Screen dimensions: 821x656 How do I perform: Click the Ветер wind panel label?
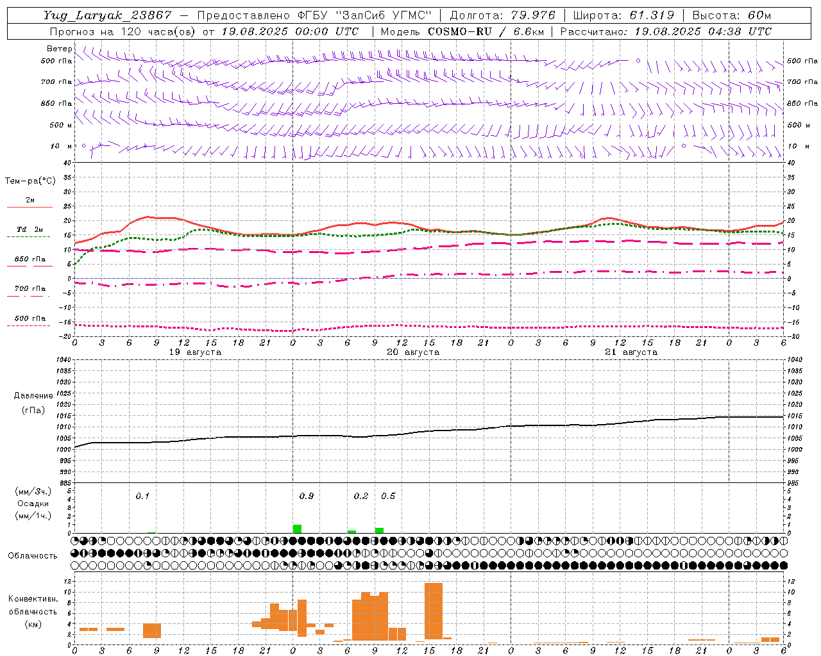click(60, 49)
